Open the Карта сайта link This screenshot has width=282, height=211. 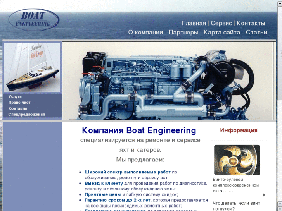(x=222, y=32)
